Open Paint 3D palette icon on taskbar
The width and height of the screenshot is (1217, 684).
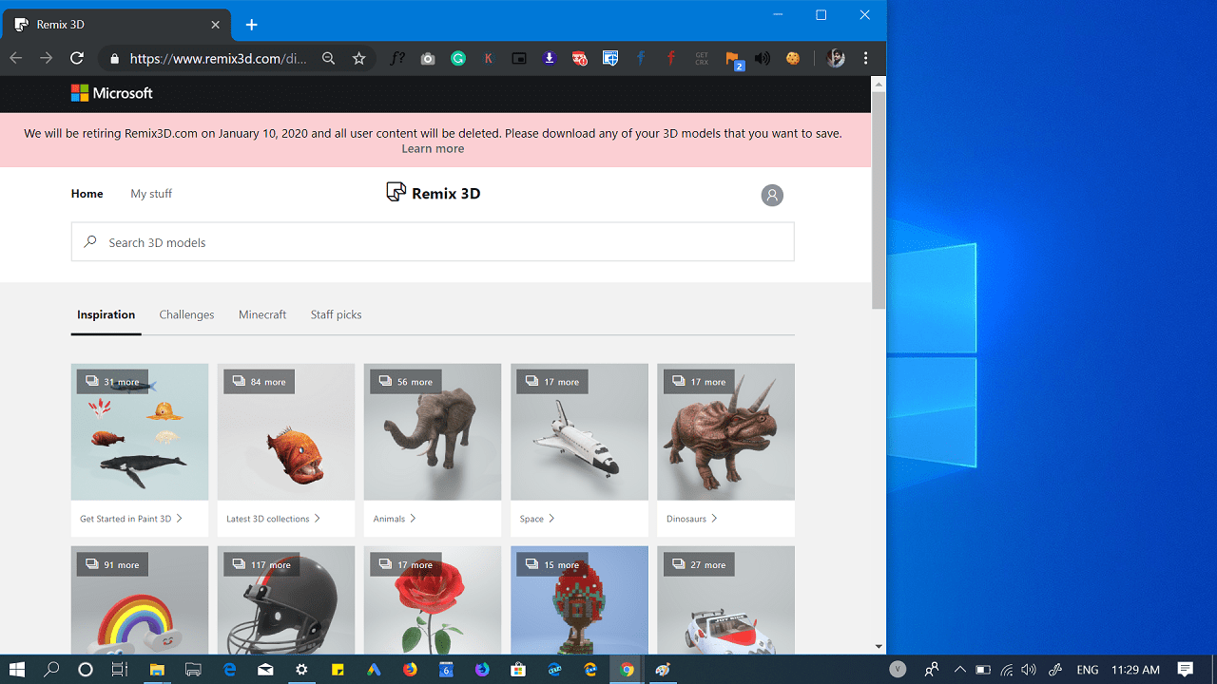pos(663,670)
